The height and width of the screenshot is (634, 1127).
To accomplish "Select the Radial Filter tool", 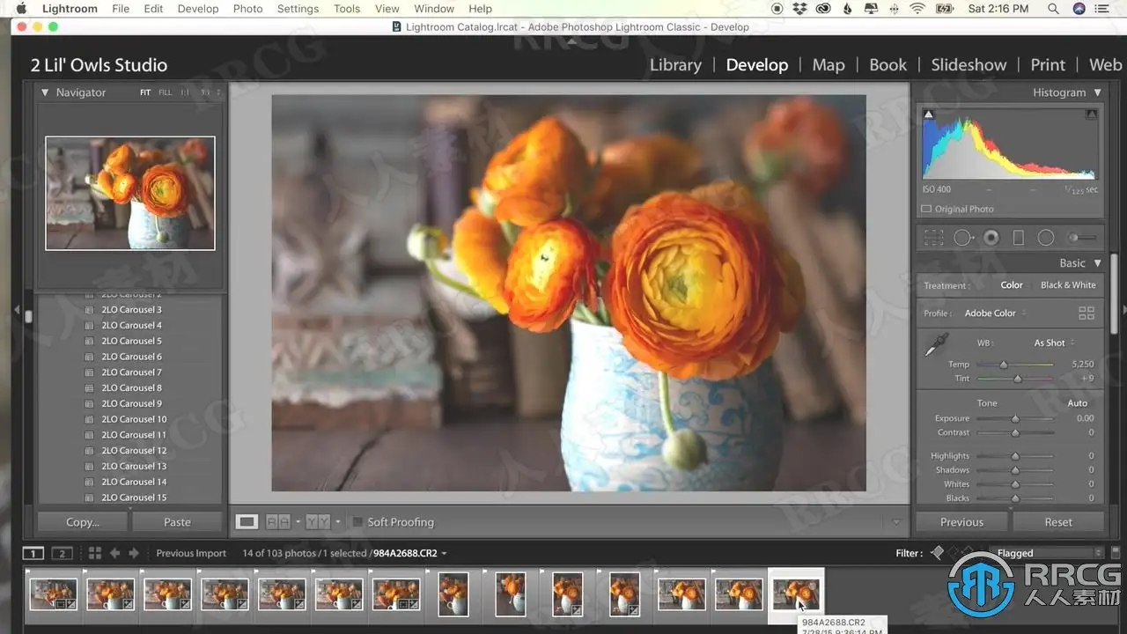I will coord(1046,238).
